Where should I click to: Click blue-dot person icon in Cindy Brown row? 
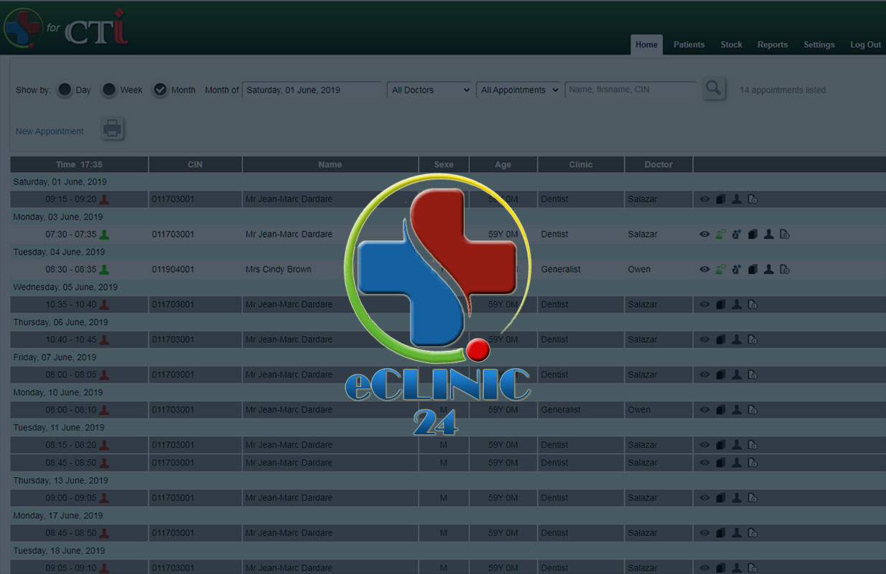point(737,270)
